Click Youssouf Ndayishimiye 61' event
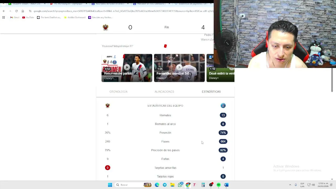This screenshot has height=189, width=336. coord(118,46)
